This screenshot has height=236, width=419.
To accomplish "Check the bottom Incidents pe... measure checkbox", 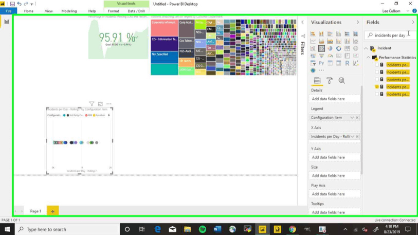I will pyautogui.click(x=377, y=94).
